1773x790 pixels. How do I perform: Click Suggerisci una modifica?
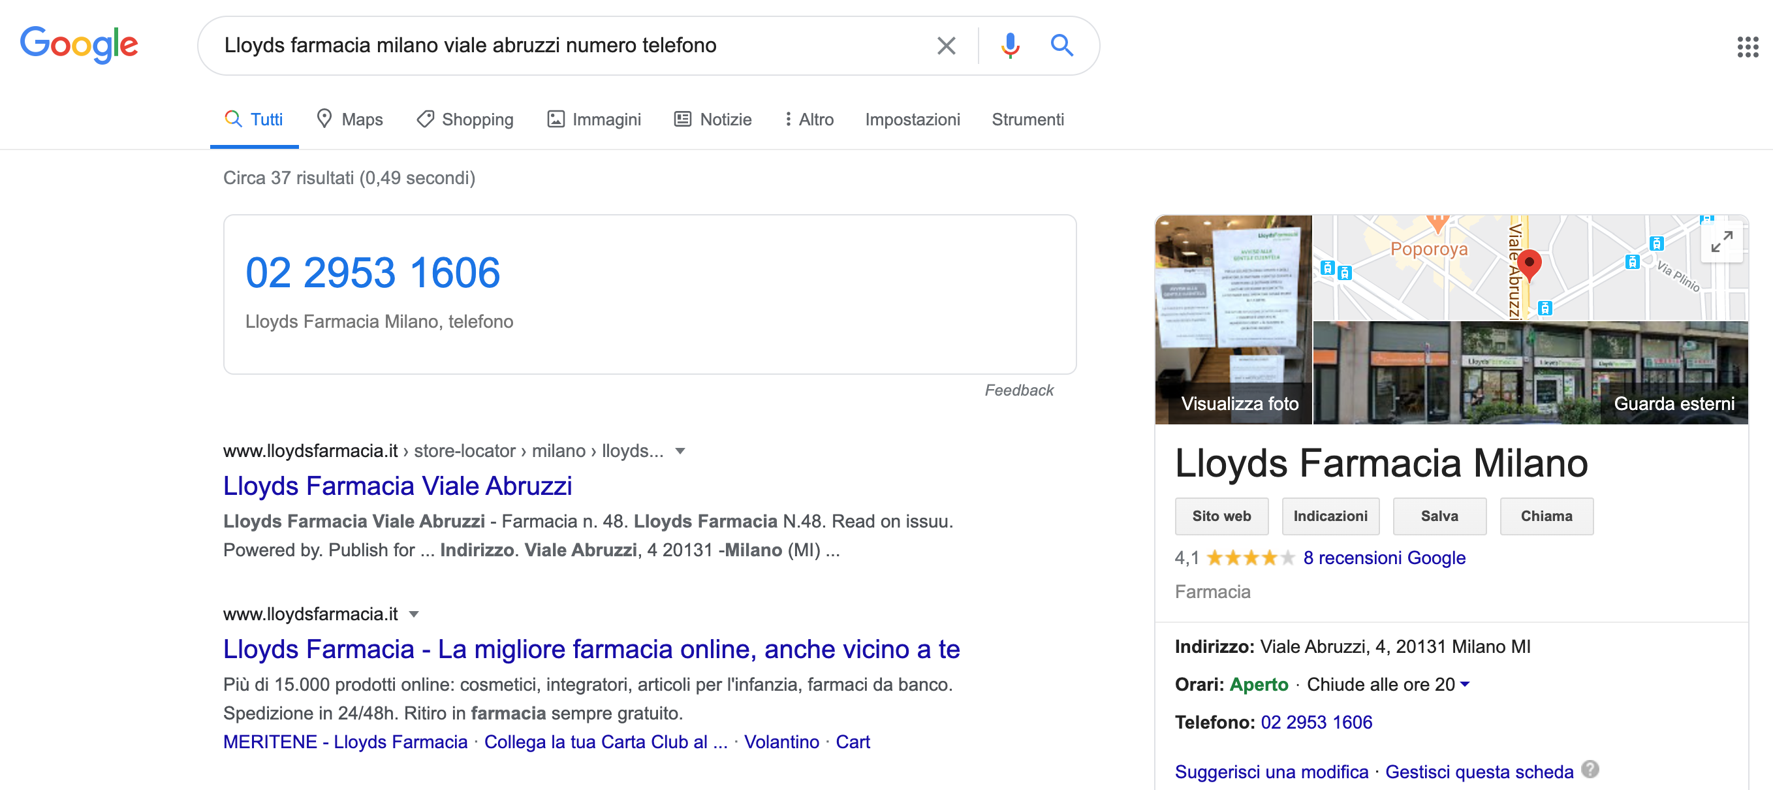1271,772
